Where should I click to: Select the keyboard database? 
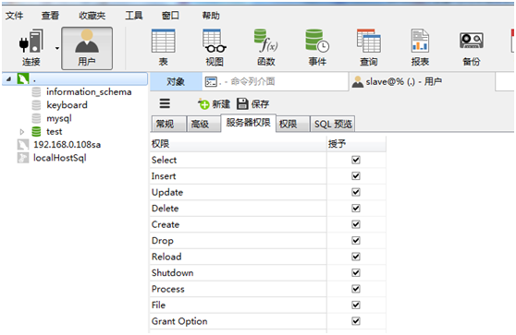[67, 105]
